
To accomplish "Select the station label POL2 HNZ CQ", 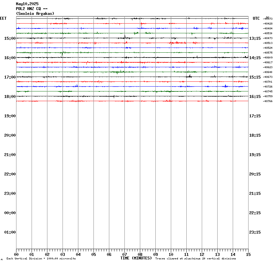I will pyautogui.click(x=28, y=9).
